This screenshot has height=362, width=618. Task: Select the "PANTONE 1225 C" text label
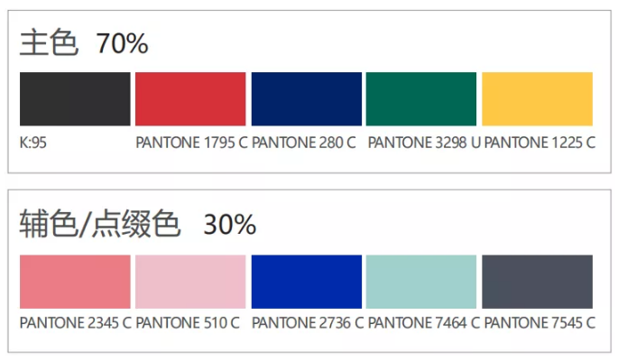tap(540, 142)
